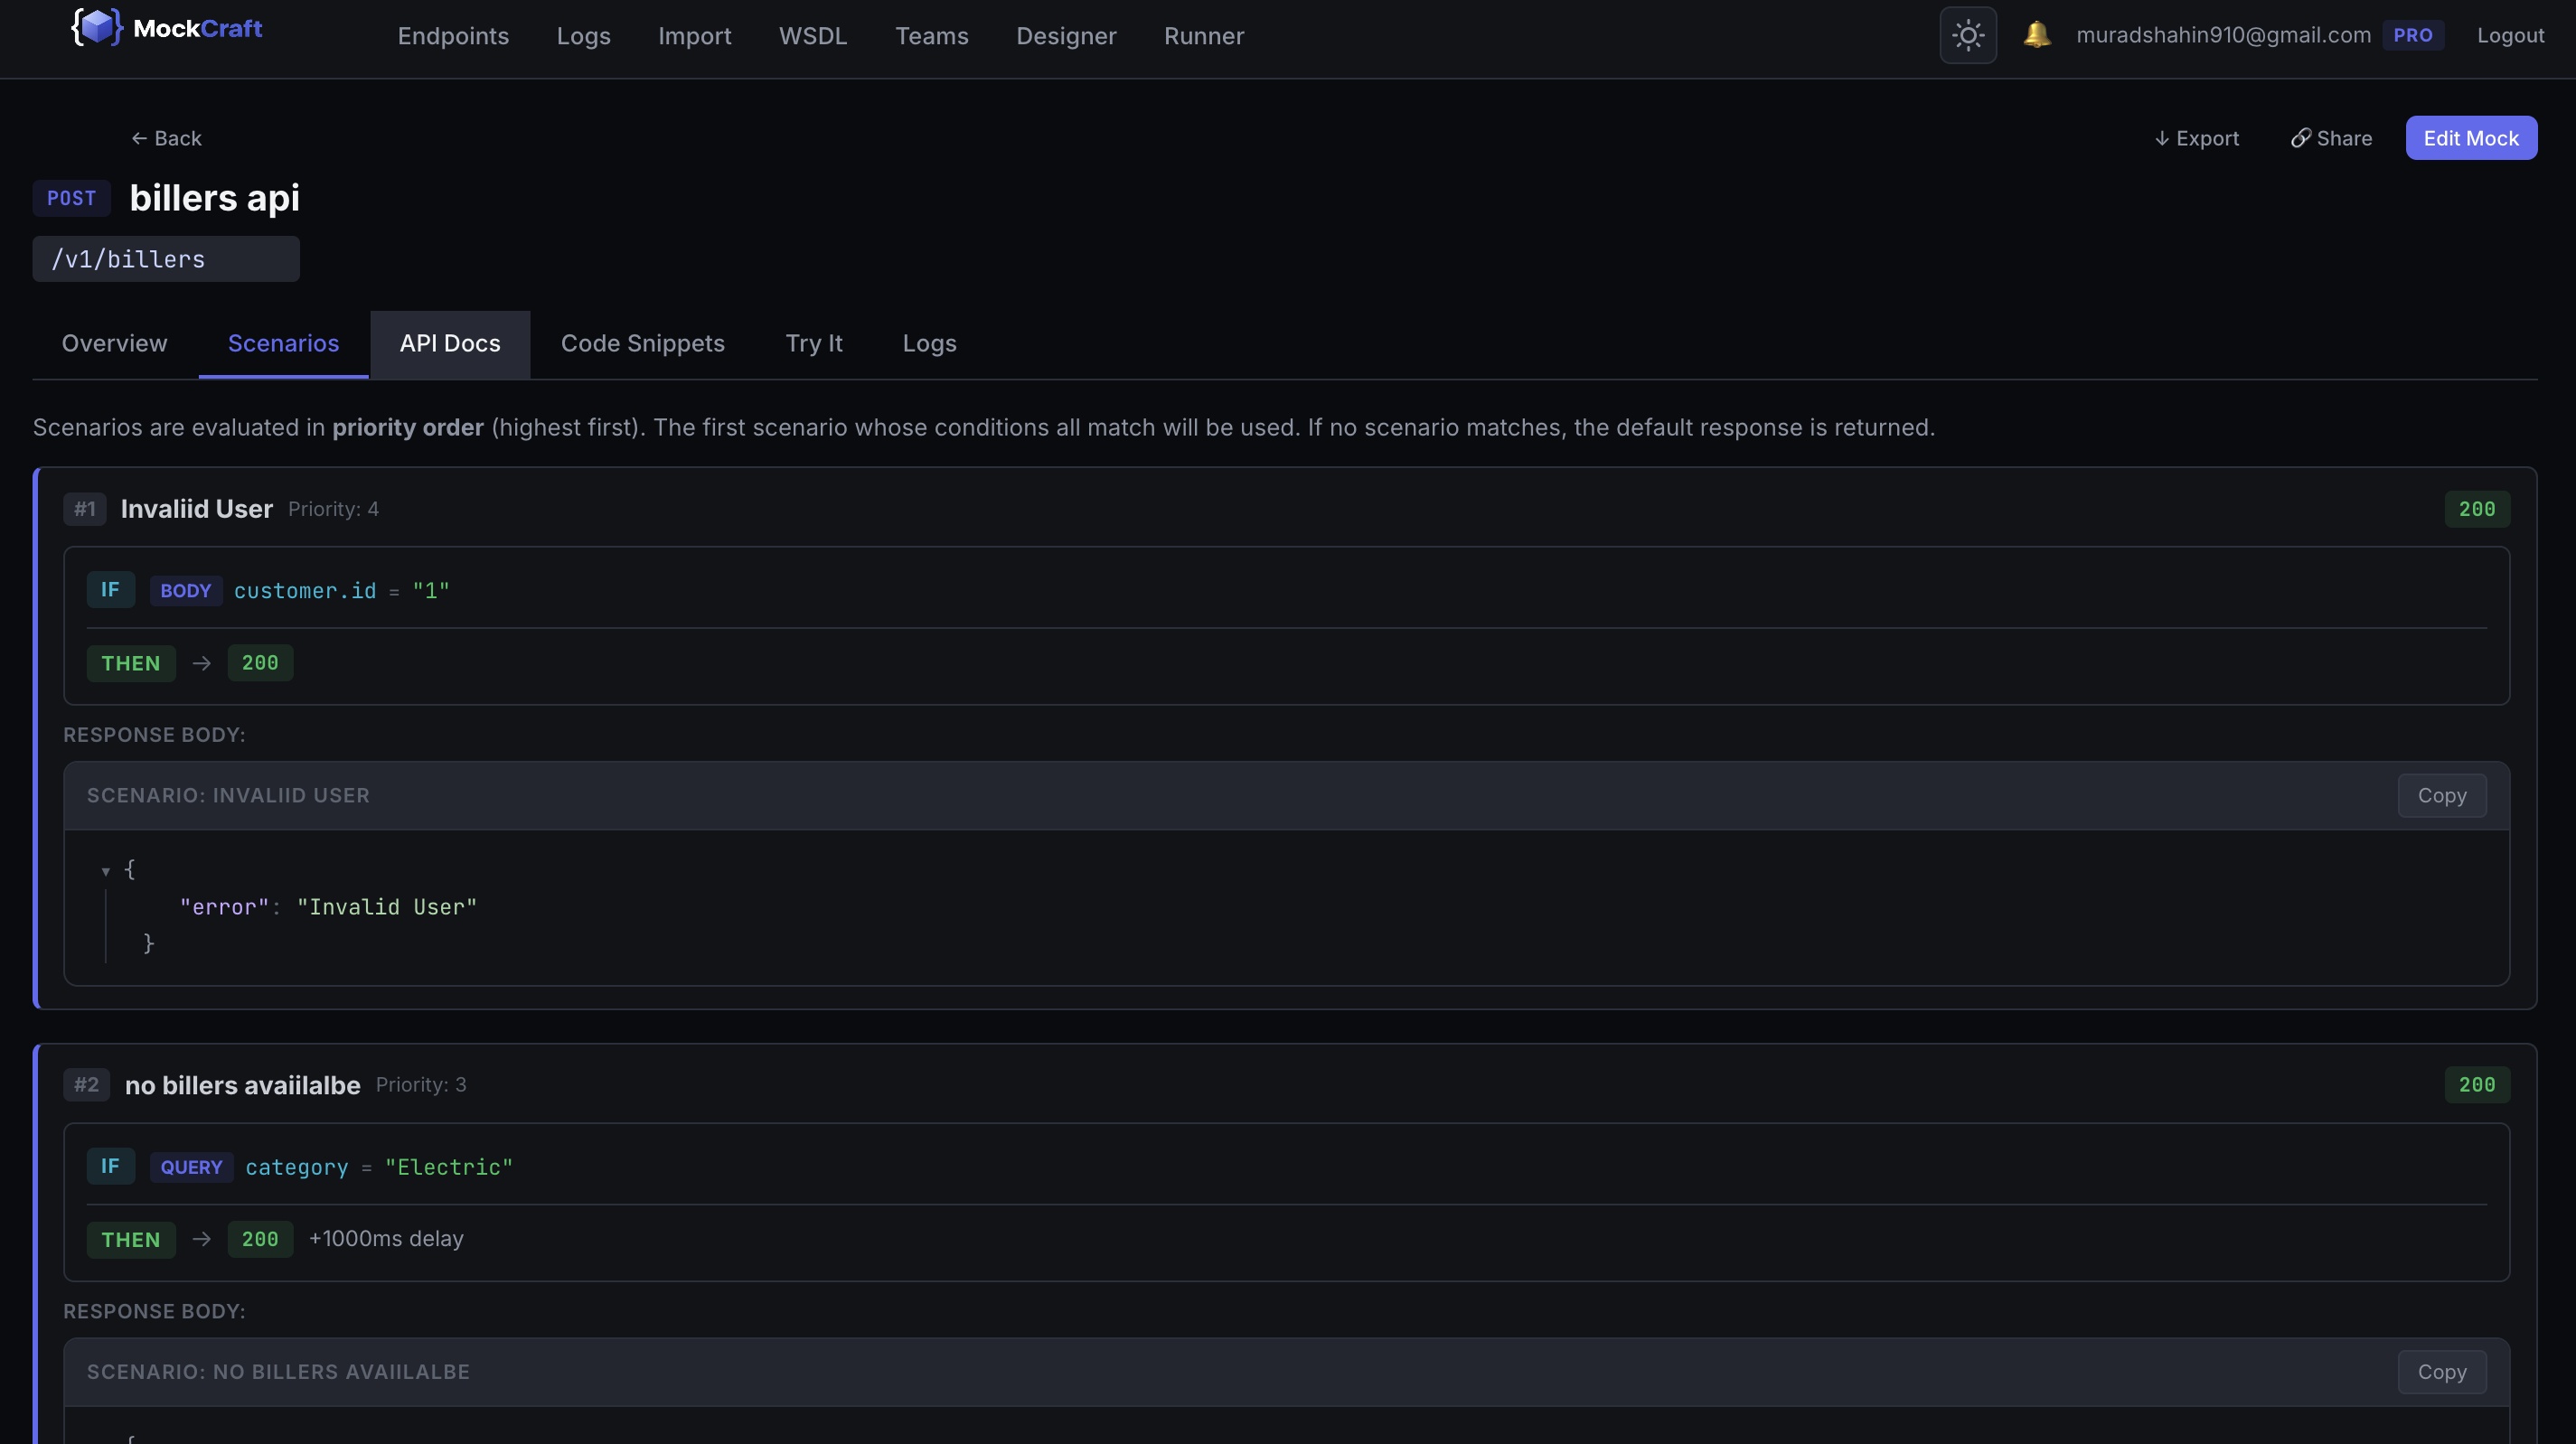Image resolution: width=2576 pixels, height=1444 pixels.
Task: Open WSDL in the navigation bar
Action: pos(812,36)
